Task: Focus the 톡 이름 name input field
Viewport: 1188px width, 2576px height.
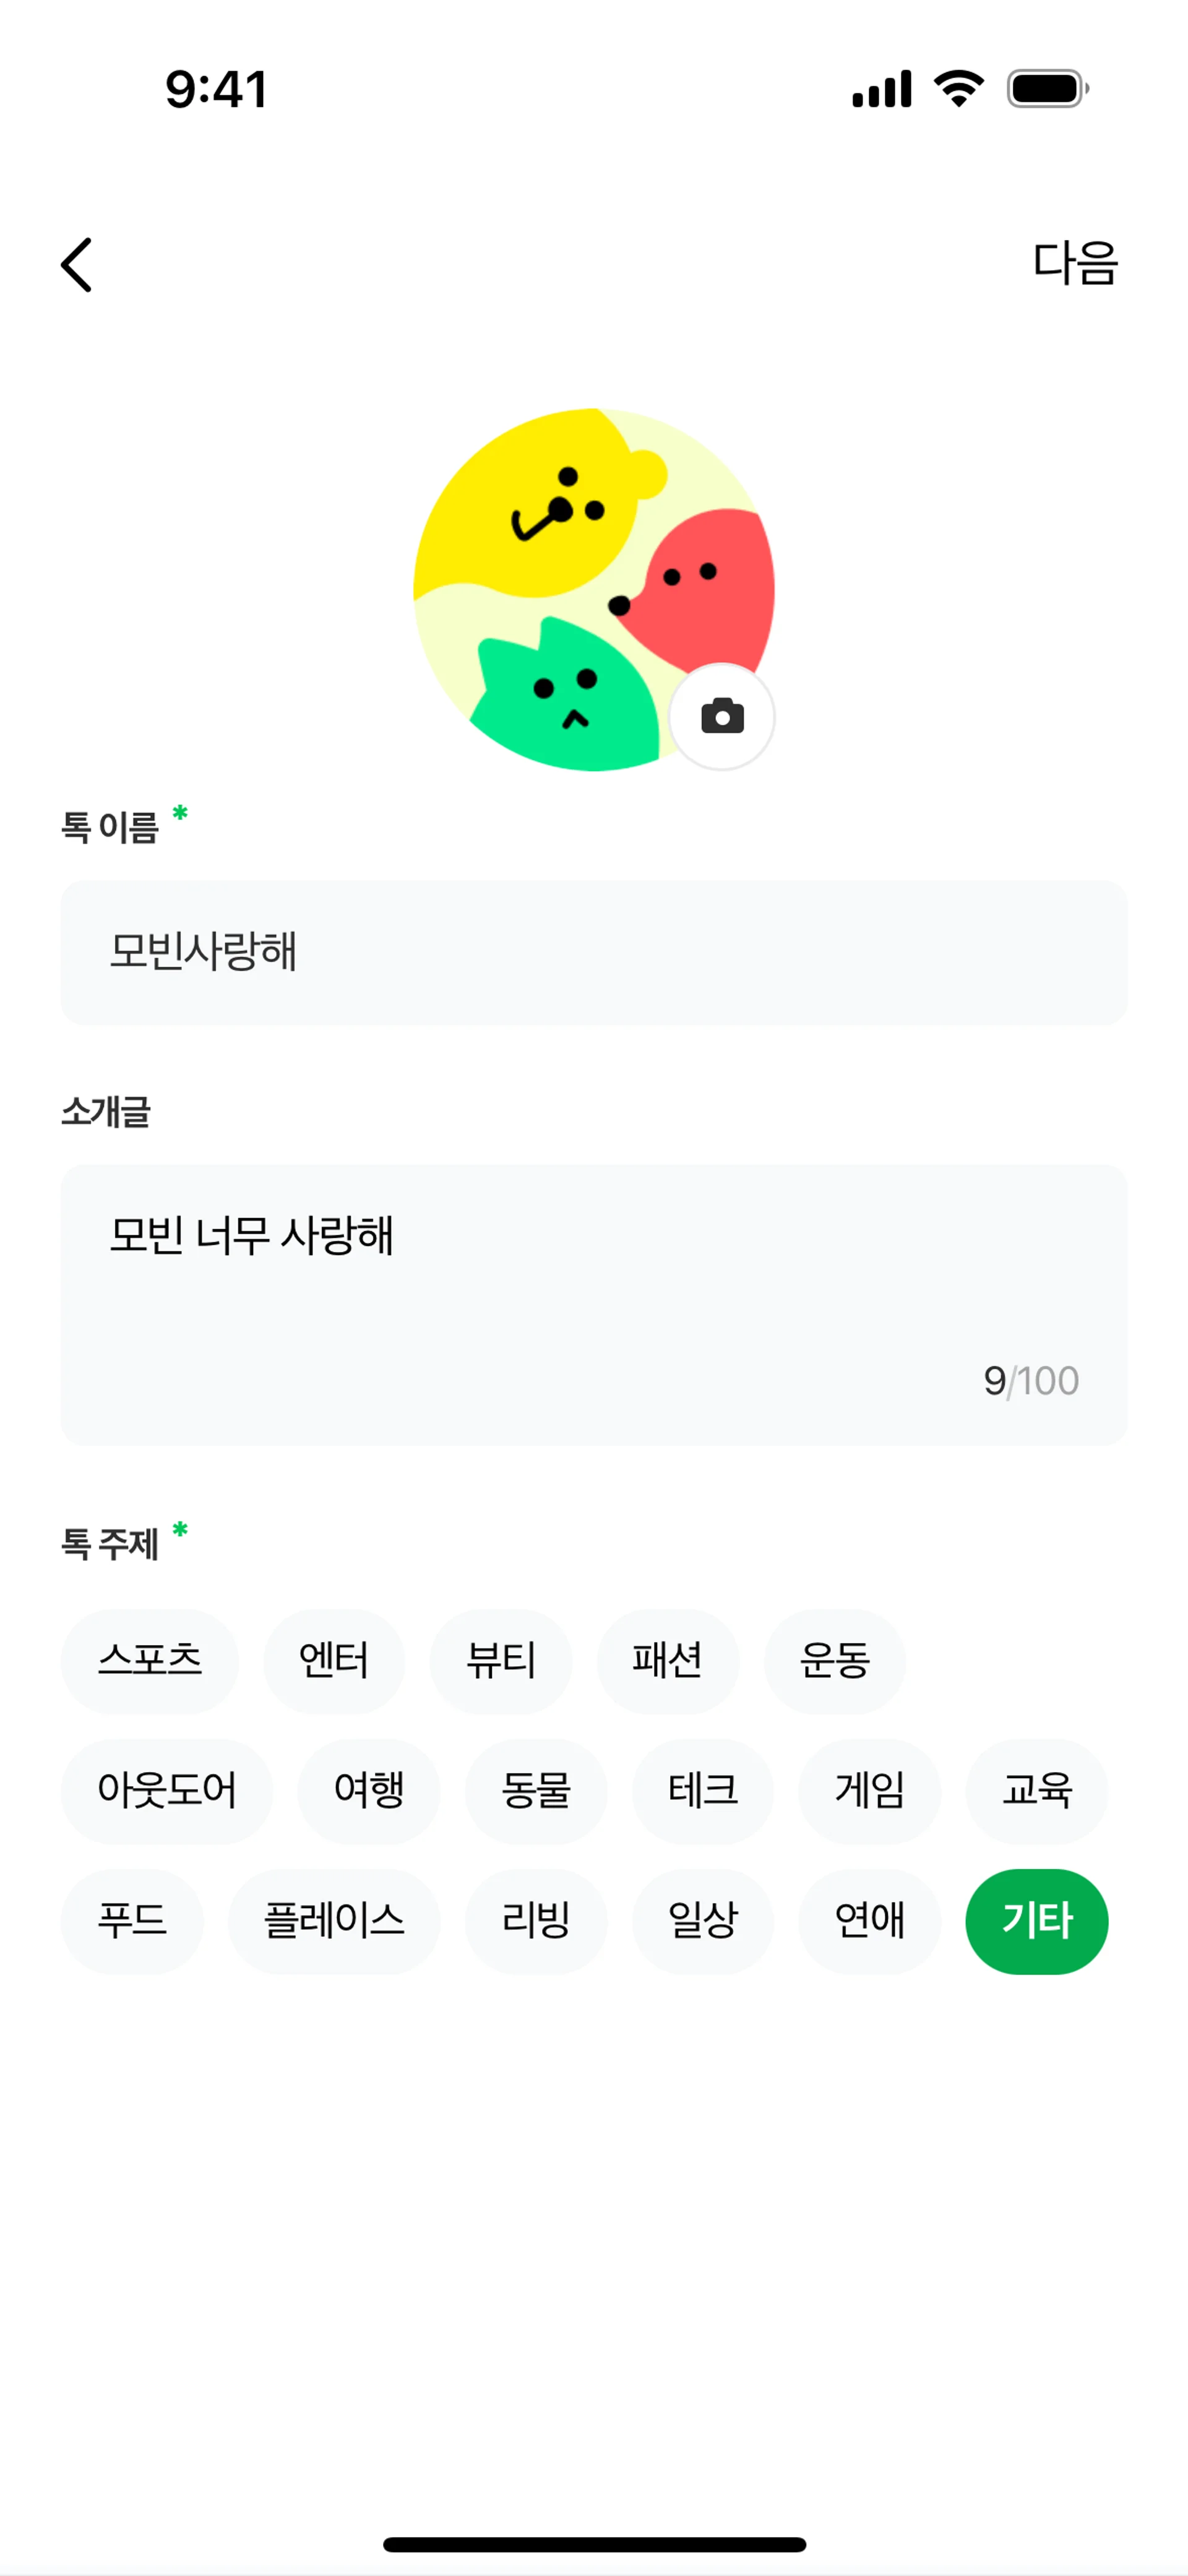Action: [x=594, y=952]
